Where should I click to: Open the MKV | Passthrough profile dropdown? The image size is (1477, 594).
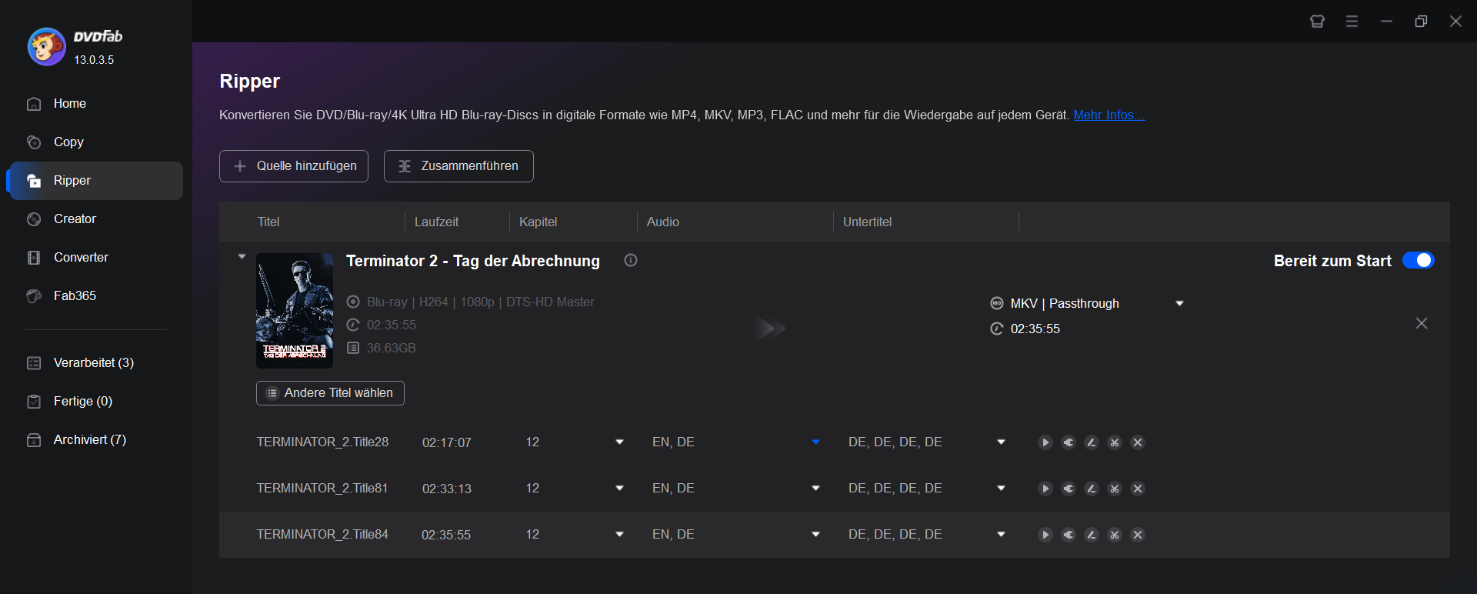[x=1179, y=303]
